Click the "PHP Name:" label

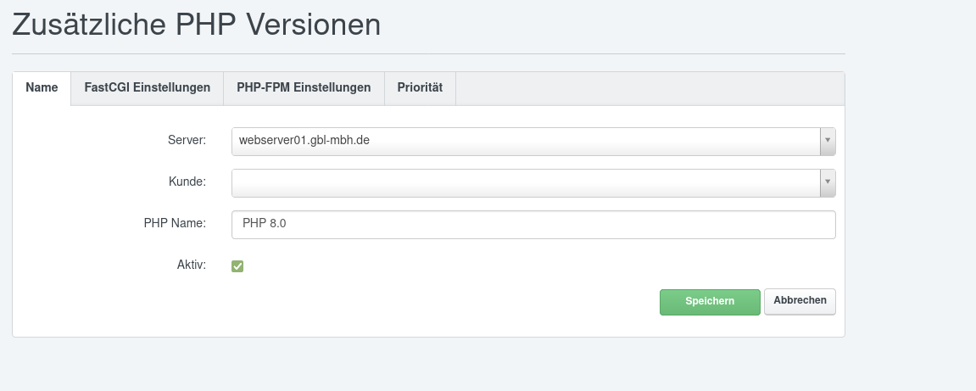tap(175, 223)
